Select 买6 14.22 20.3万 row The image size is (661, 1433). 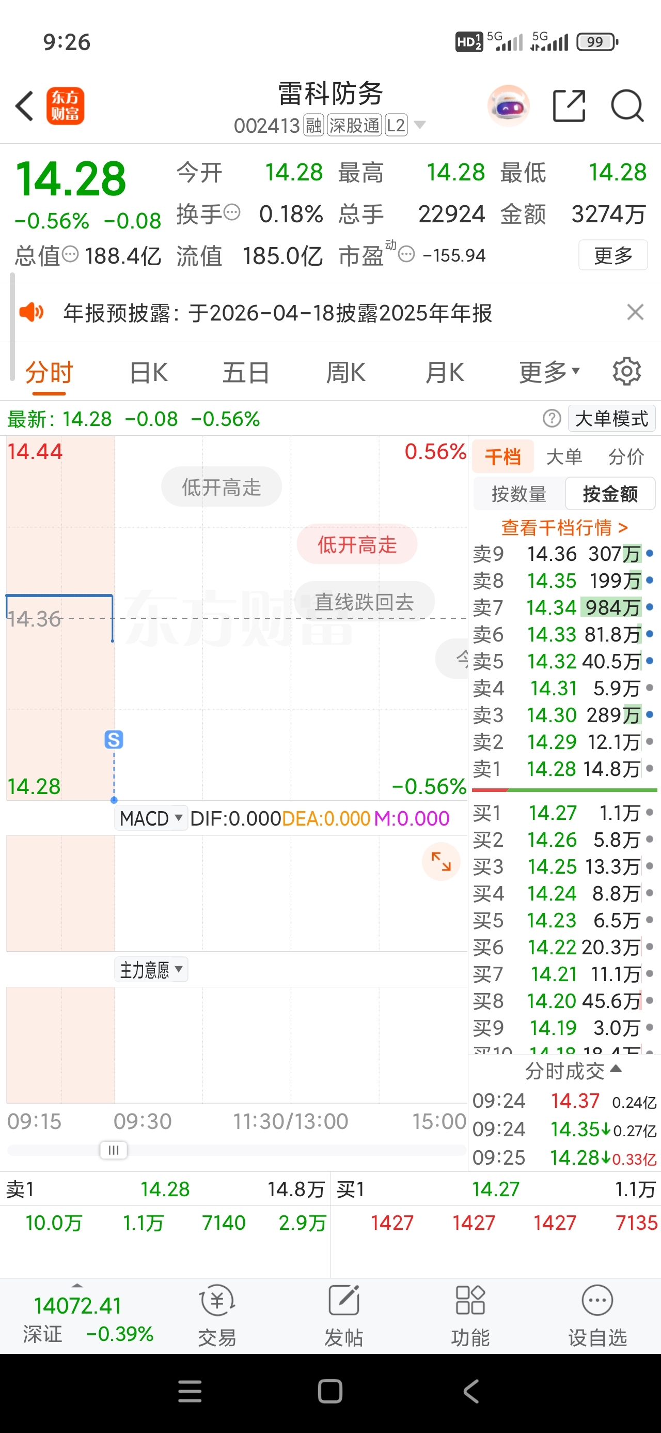point(564,947)
